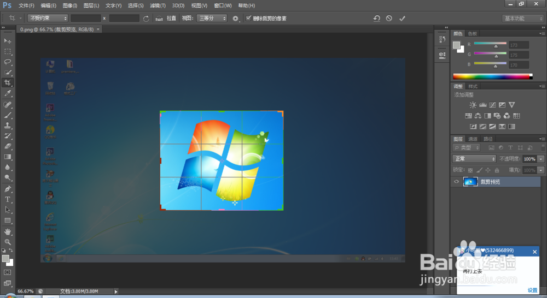
Task: Toggle lock all for layer
Action: click(497, 170)
